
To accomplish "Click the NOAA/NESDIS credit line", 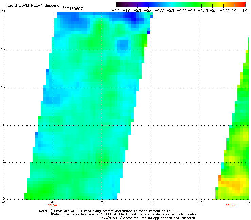I will pos(147,218).
